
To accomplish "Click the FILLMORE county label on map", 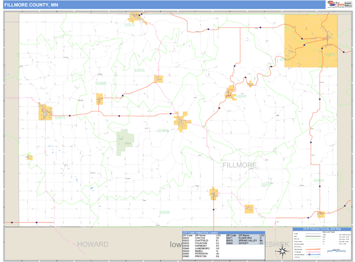I will coord(240,165).
